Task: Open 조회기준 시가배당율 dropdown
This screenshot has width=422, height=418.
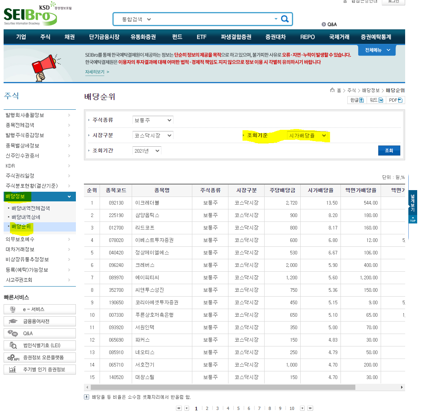Action: click(x=308, y=135)
